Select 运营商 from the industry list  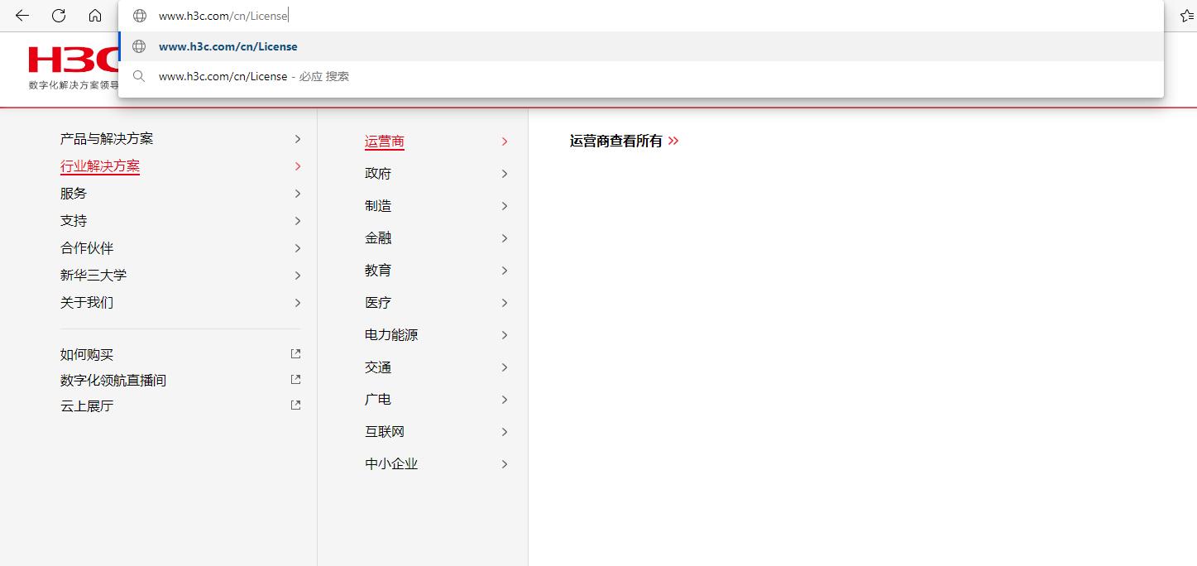tap(384, 141)
